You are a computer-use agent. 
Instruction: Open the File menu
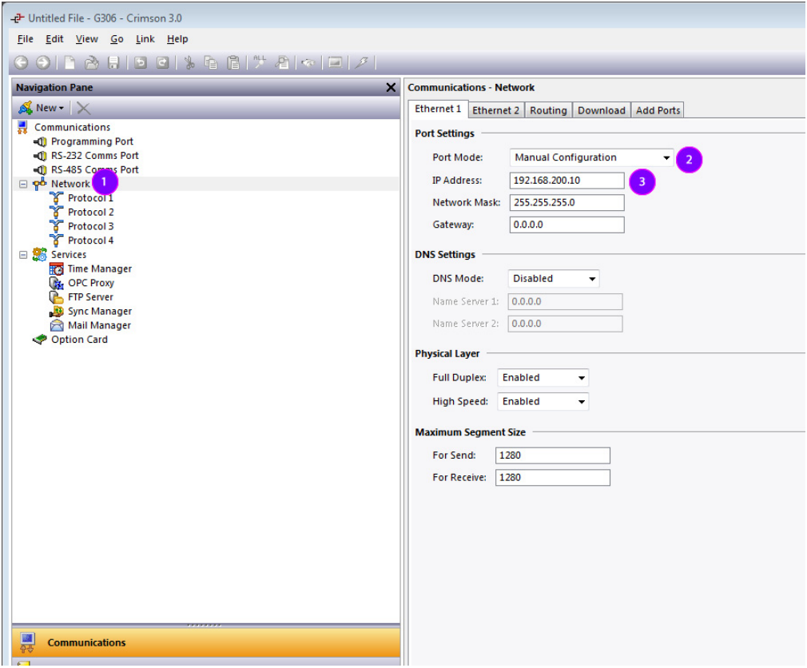26,39
